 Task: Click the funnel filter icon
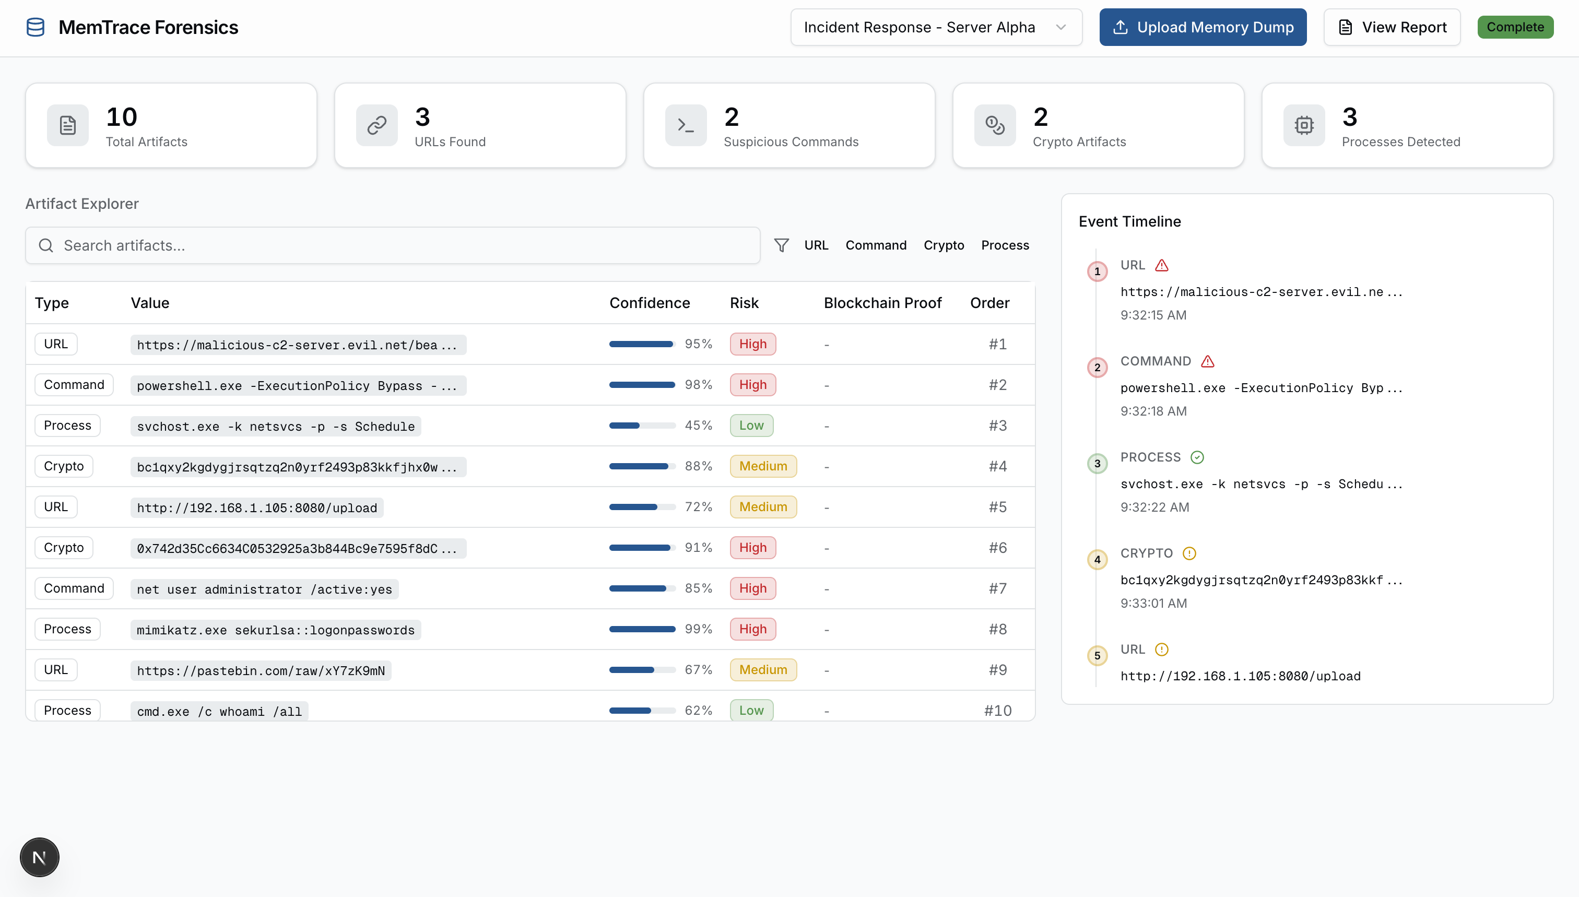tap(781, 245)
